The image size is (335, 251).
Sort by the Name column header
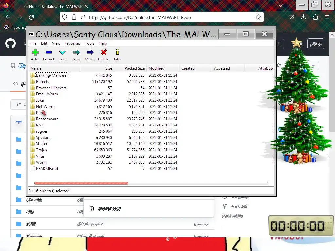click(x=55, y=68)
